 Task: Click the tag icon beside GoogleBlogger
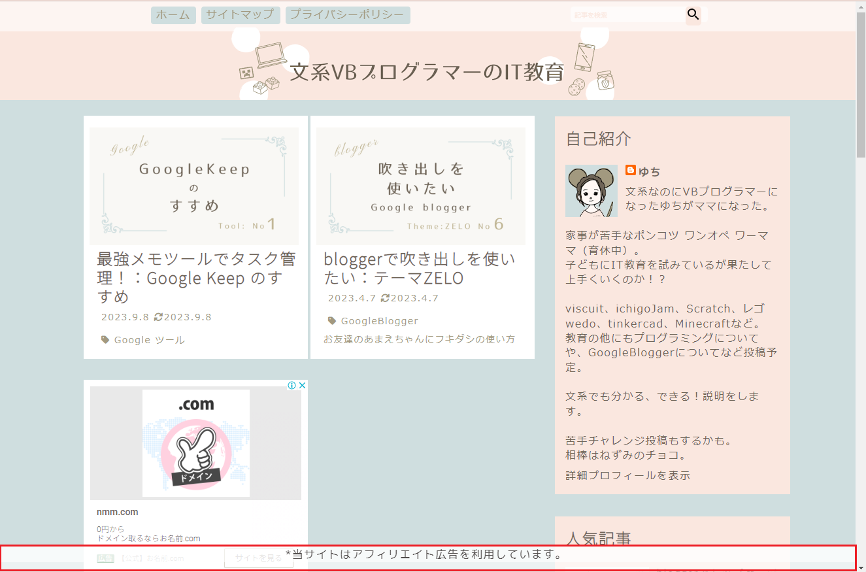[332, 321]
